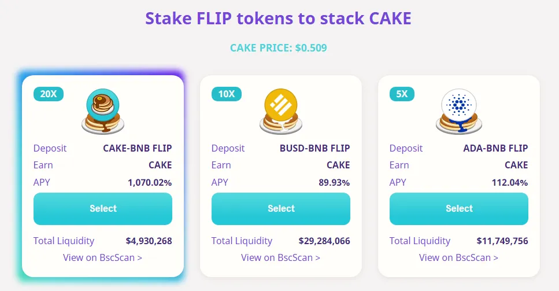Click the 1,070.02% APY value

point(150,183)
